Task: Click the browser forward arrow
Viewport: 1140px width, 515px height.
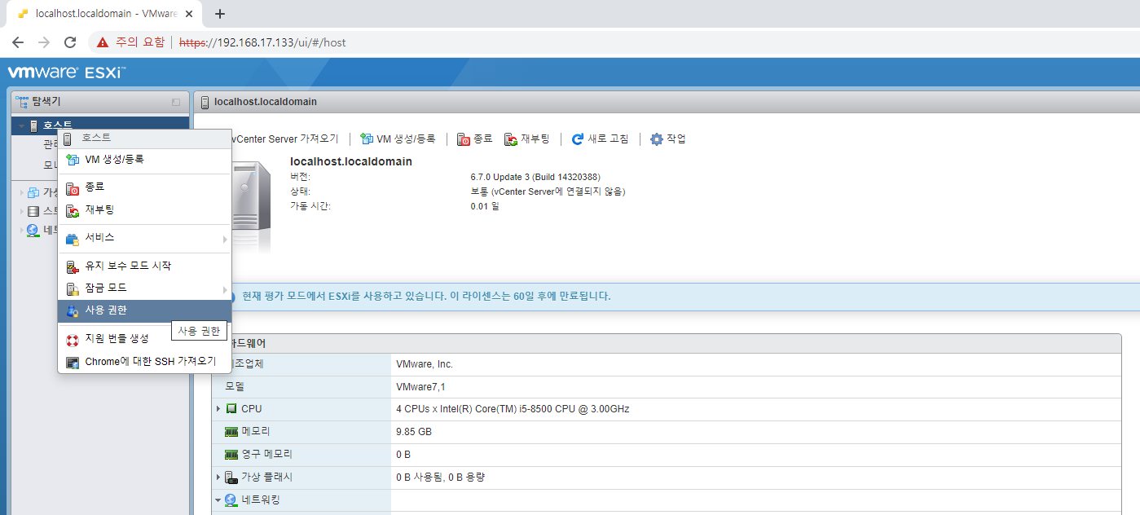Action: pos(44,42)
